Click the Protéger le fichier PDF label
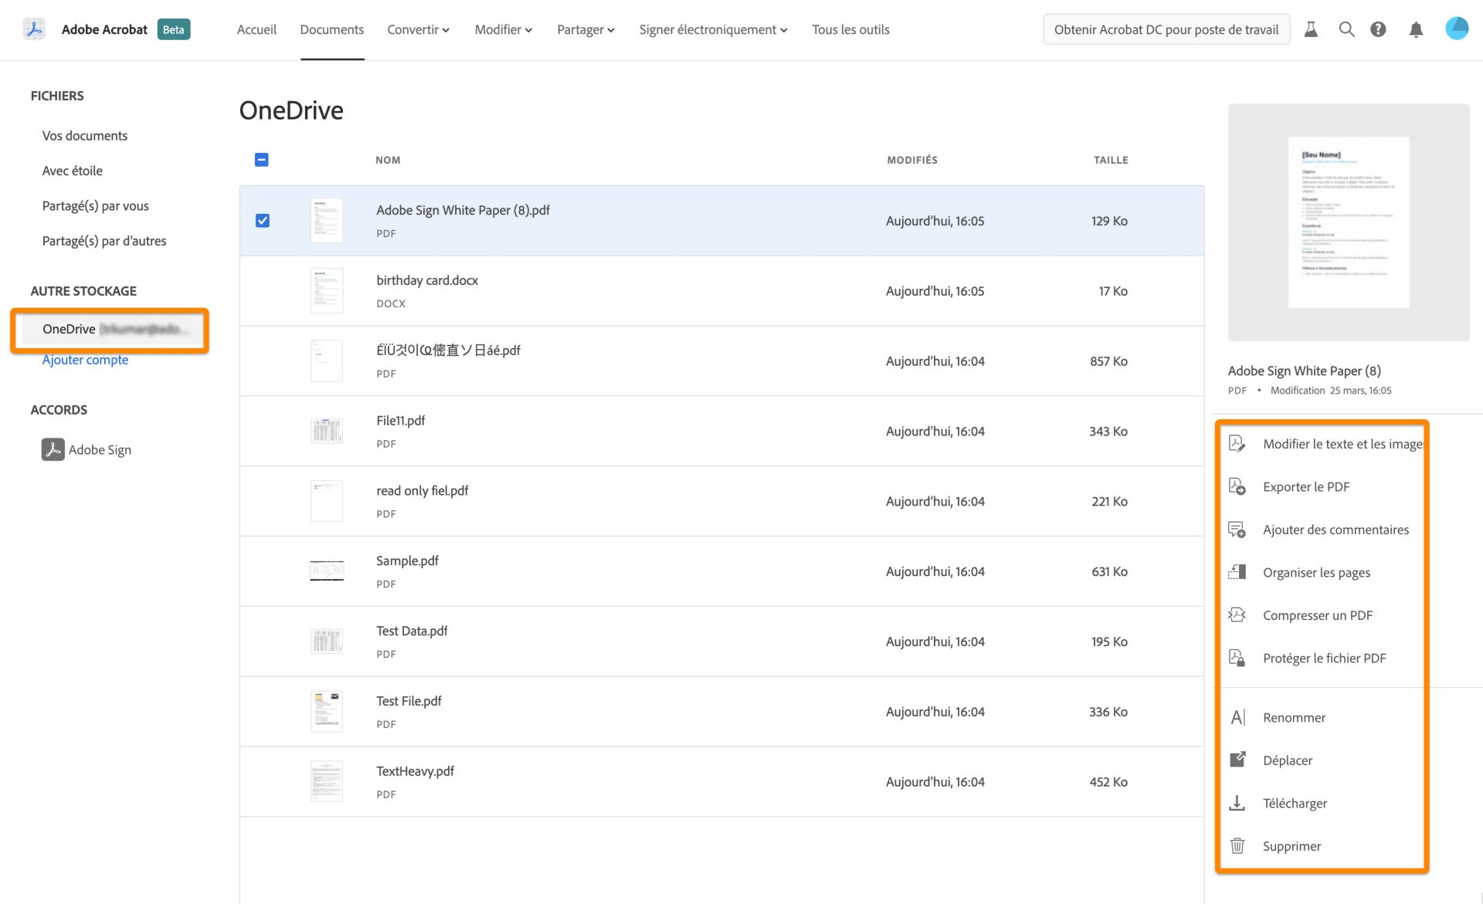 1324,658
